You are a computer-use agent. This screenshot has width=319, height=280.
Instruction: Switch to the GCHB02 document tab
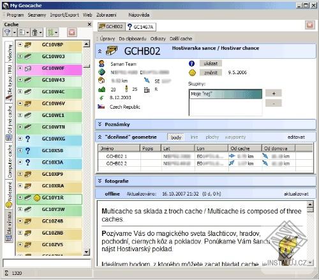[x=112, y=27]
